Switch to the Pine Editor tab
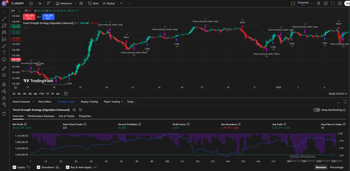Viewport: 350px width, 171px height. tap(45, 102)
